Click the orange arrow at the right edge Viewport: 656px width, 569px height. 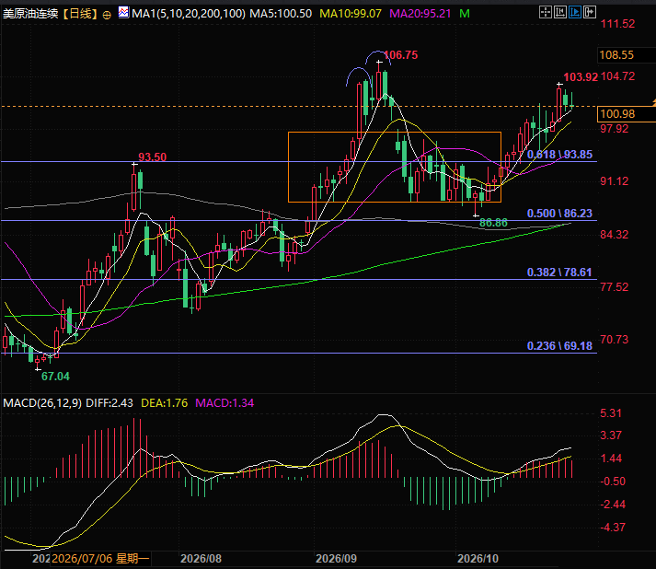click(653, 101)
